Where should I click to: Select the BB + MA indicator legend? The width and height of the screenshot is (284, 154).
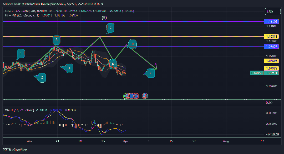22,15
